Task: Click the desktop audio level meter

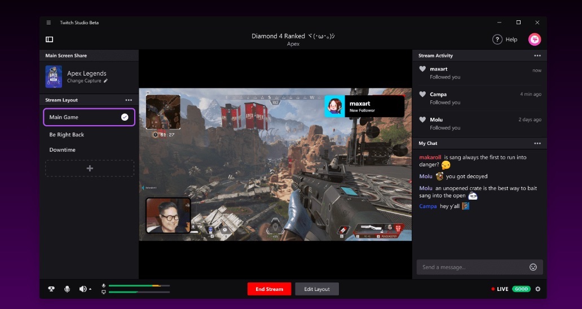Action: click(139, 292)
